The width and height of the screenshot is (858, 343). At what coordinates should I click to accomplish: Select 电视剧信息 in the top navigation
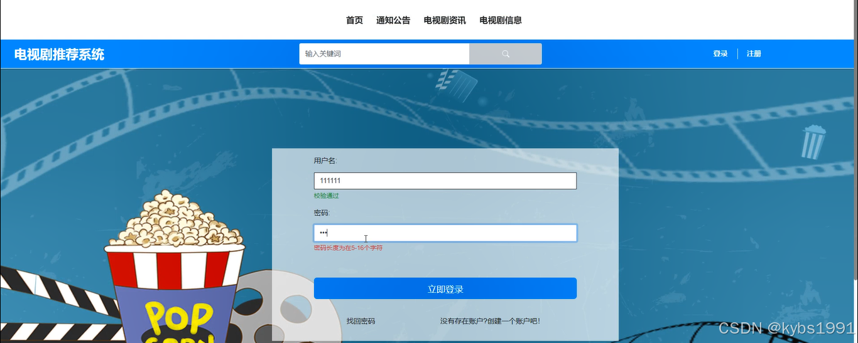tap(501, 20)
